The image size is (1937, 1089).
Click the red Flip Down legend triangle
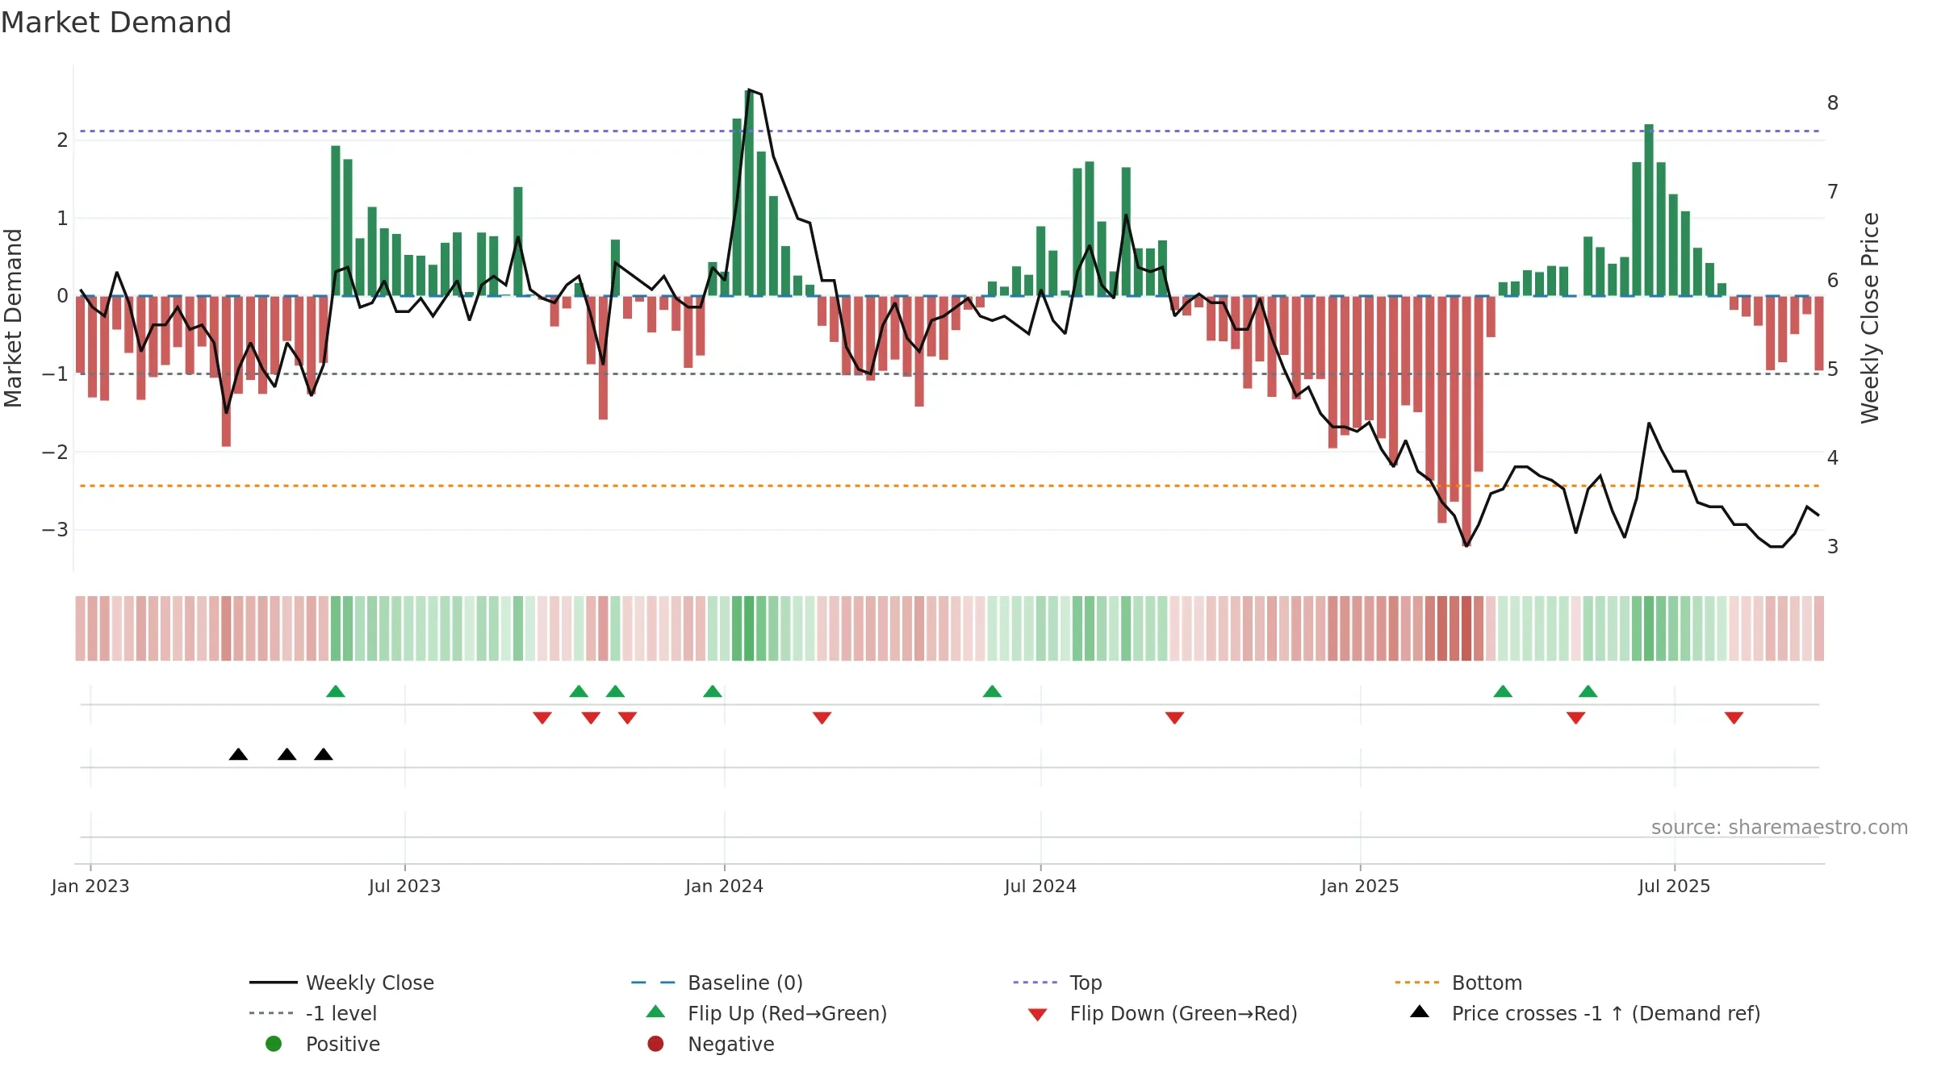coord(1038,1015)
